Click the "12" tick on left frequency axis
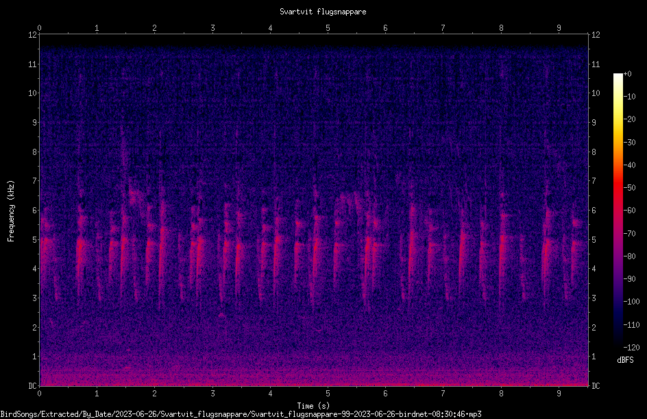647x419 pixels. (x=32, y=35)
